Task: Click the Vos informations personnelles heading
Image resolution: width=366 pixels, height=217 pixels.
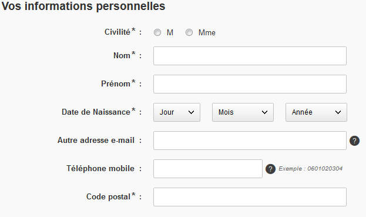Action: click(83, 6)
